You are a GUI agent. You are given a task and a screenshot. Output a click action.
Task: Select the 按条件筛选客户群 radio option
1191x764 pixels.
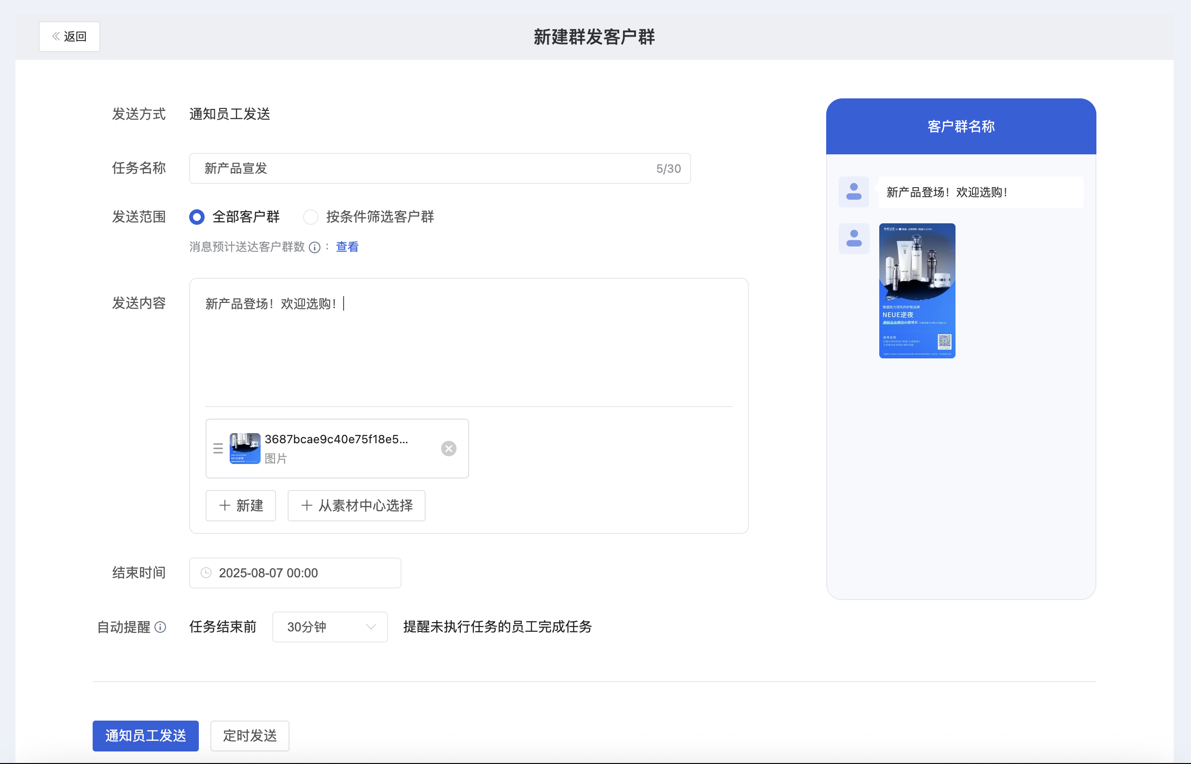(311, 217)
